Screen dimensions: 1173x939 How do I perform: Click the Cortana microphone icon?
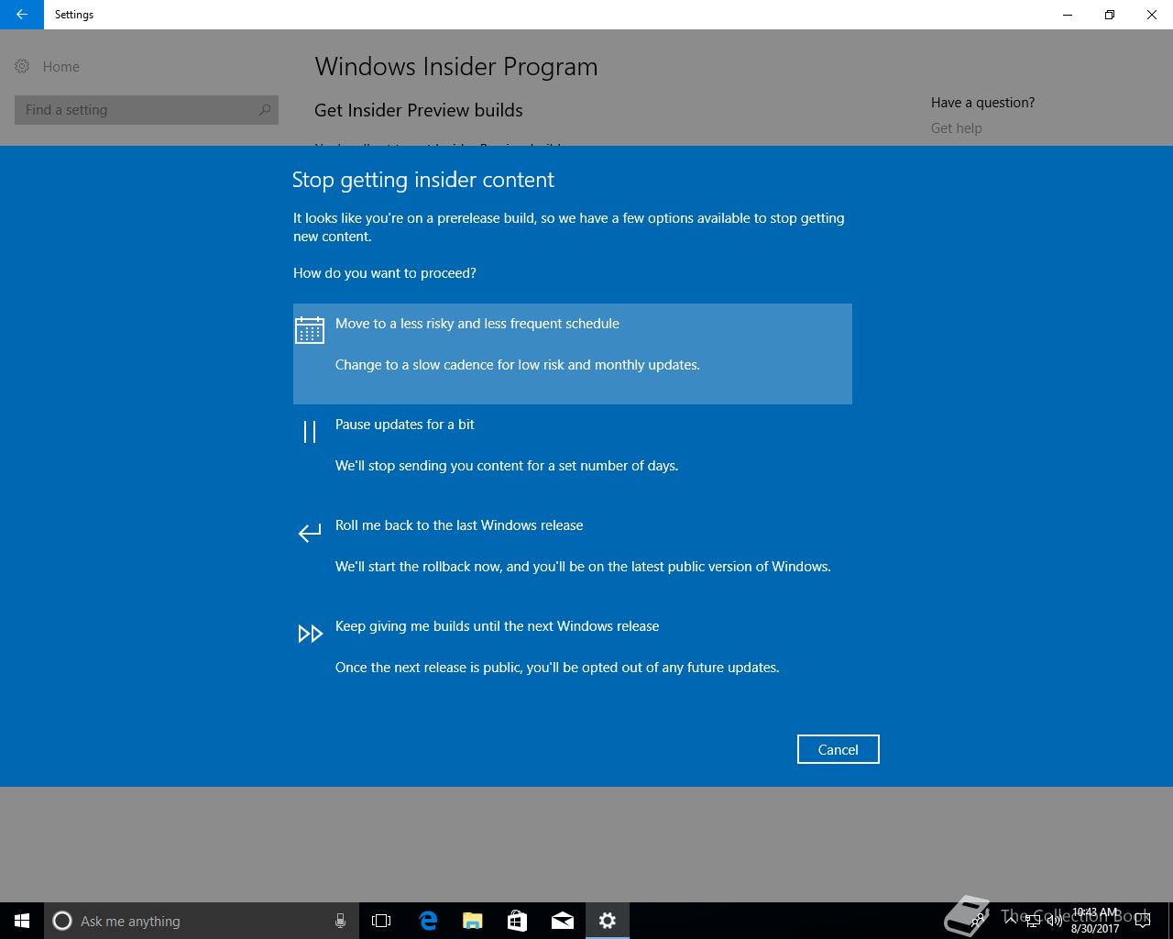(340, 921)
